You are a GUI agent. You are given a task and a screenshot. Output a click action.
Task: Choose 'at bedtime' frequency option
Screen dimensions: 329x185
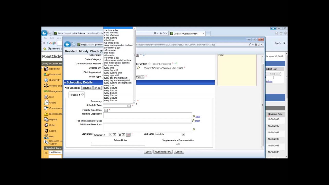pyautogui.click(x=109, y=40)
